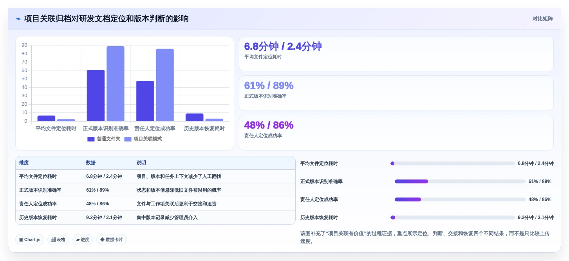Click the 平均文件定位耗时 dark bar in chart
The height and width of the screenshot is (261, 569).
46,118
